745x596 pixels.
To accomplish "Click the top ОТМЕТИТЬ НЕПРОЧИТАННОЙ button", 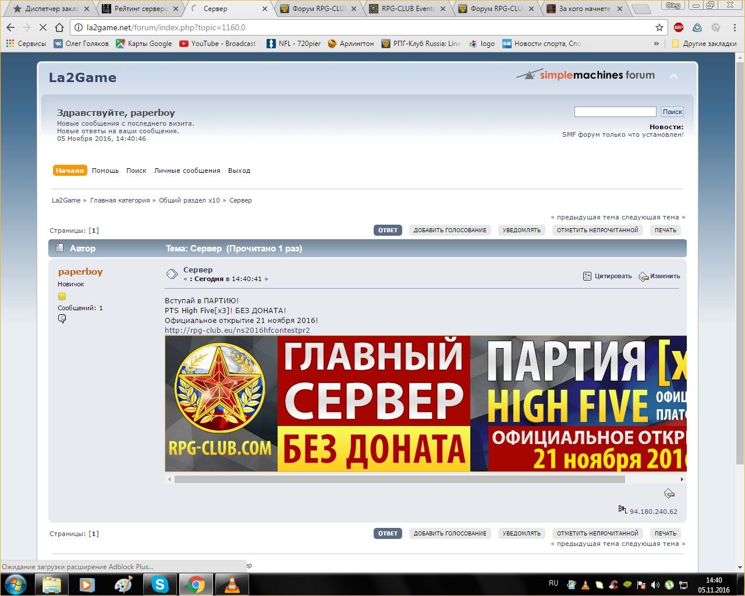I will pos(598,230).
